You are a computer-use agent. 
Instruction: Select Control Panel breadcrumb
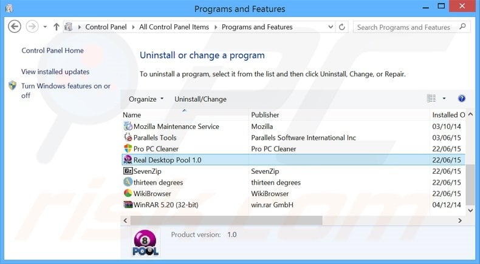coord(106,27)
